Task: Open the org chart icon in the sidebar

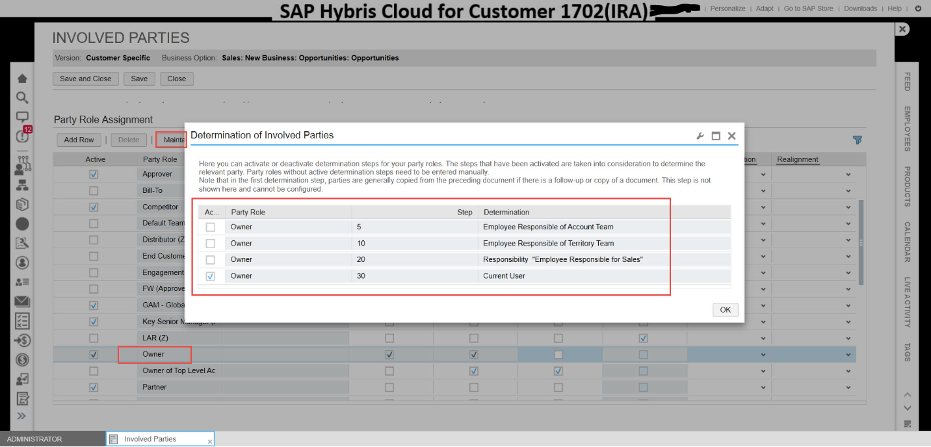Action: pos(22,184)
